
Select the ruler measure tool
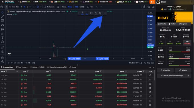click(2, 48)
